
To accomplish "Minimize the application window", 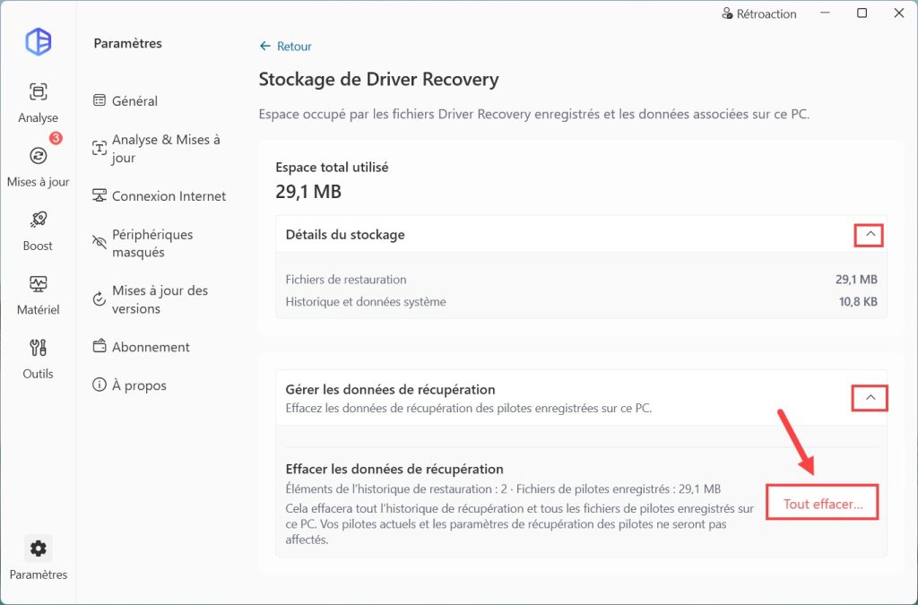I will coord(826,13).
